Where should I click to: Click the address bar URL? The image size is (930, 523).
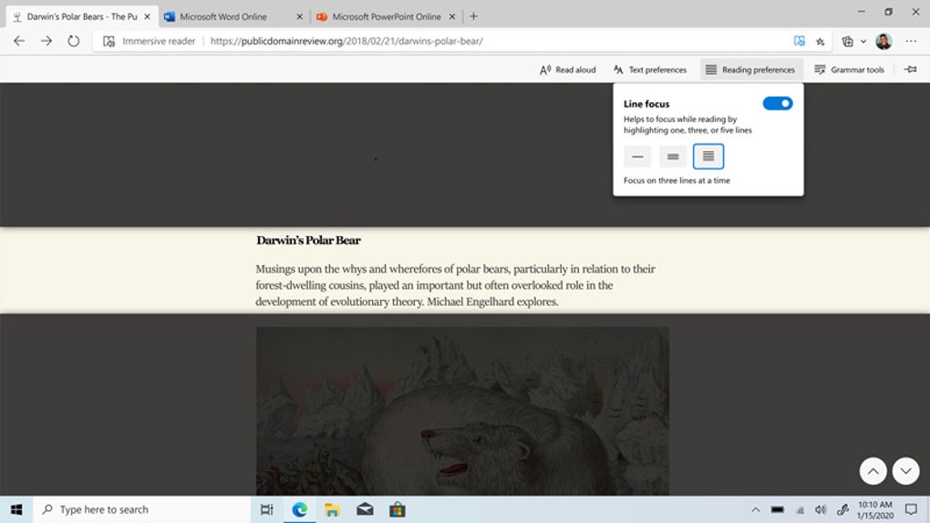pyautogui.click(x=346, y=41)
